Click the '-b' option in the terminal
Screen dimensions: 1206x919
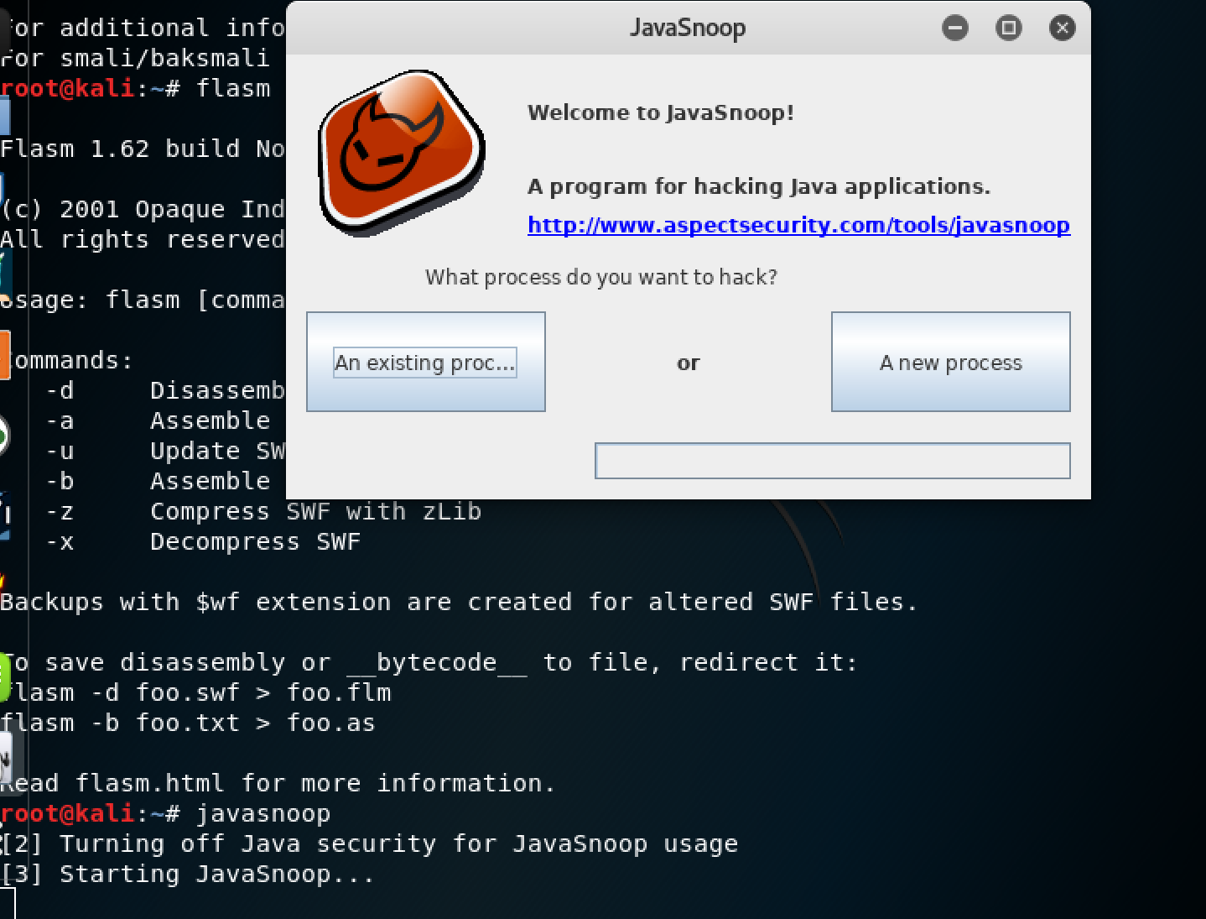pos(60,481)
